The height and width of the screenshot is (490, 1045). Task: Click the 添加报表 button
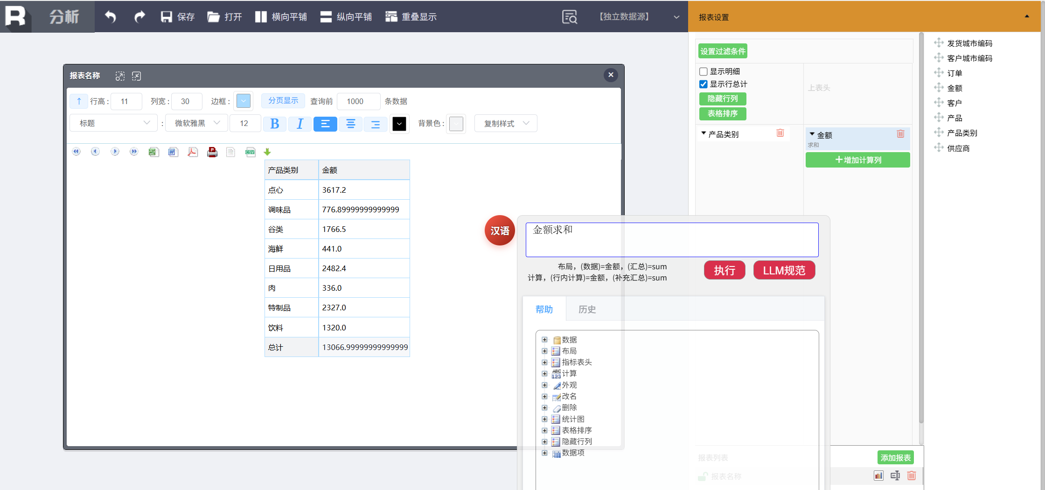click(x=896, y=458)
